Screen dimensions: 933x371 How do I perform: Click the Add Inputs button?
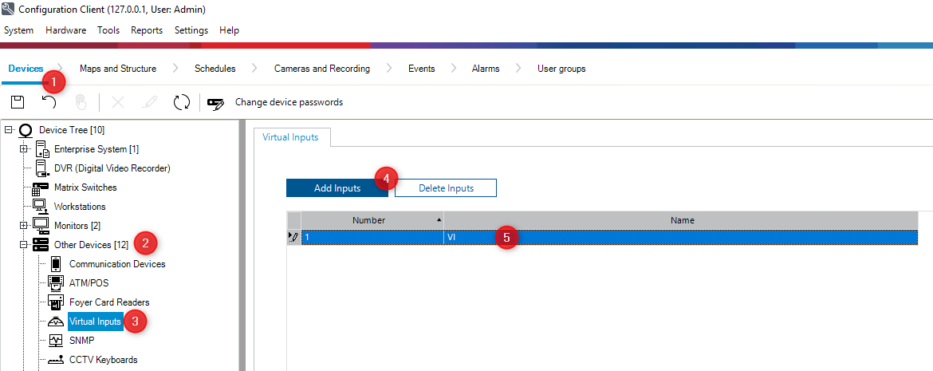pos(337,188)
